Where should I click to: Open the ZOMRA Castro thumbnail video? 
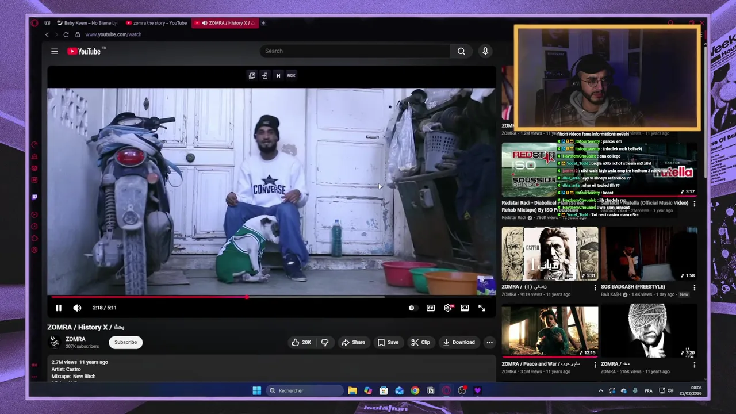click(x=550, y=254)
